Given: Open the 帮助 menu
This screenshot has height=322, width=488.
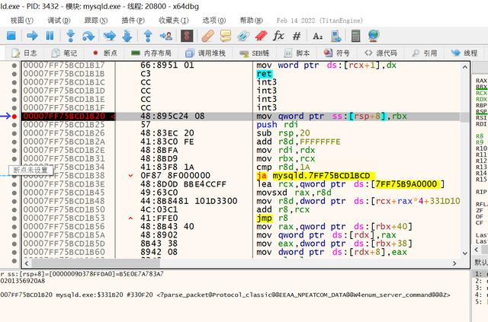Looking at the screenshot, I should pos(251,21).
